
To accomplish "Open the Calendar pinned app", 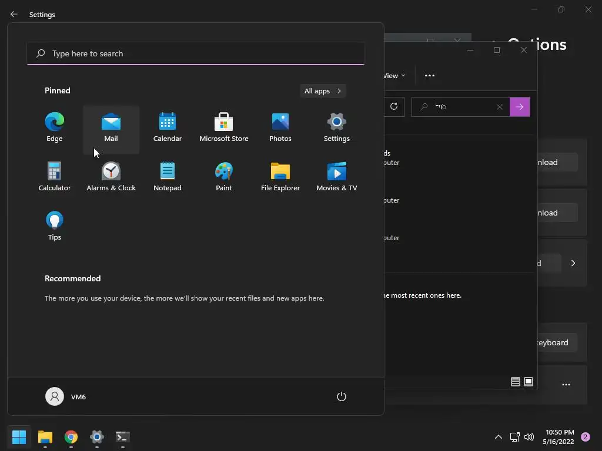I will click(x=168, y=127).
